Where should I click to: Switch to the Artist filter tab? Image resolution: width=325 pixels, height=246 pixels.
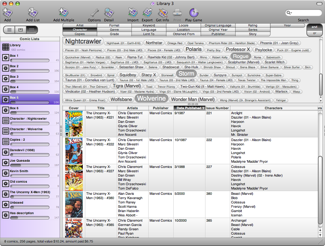(80, 26)
